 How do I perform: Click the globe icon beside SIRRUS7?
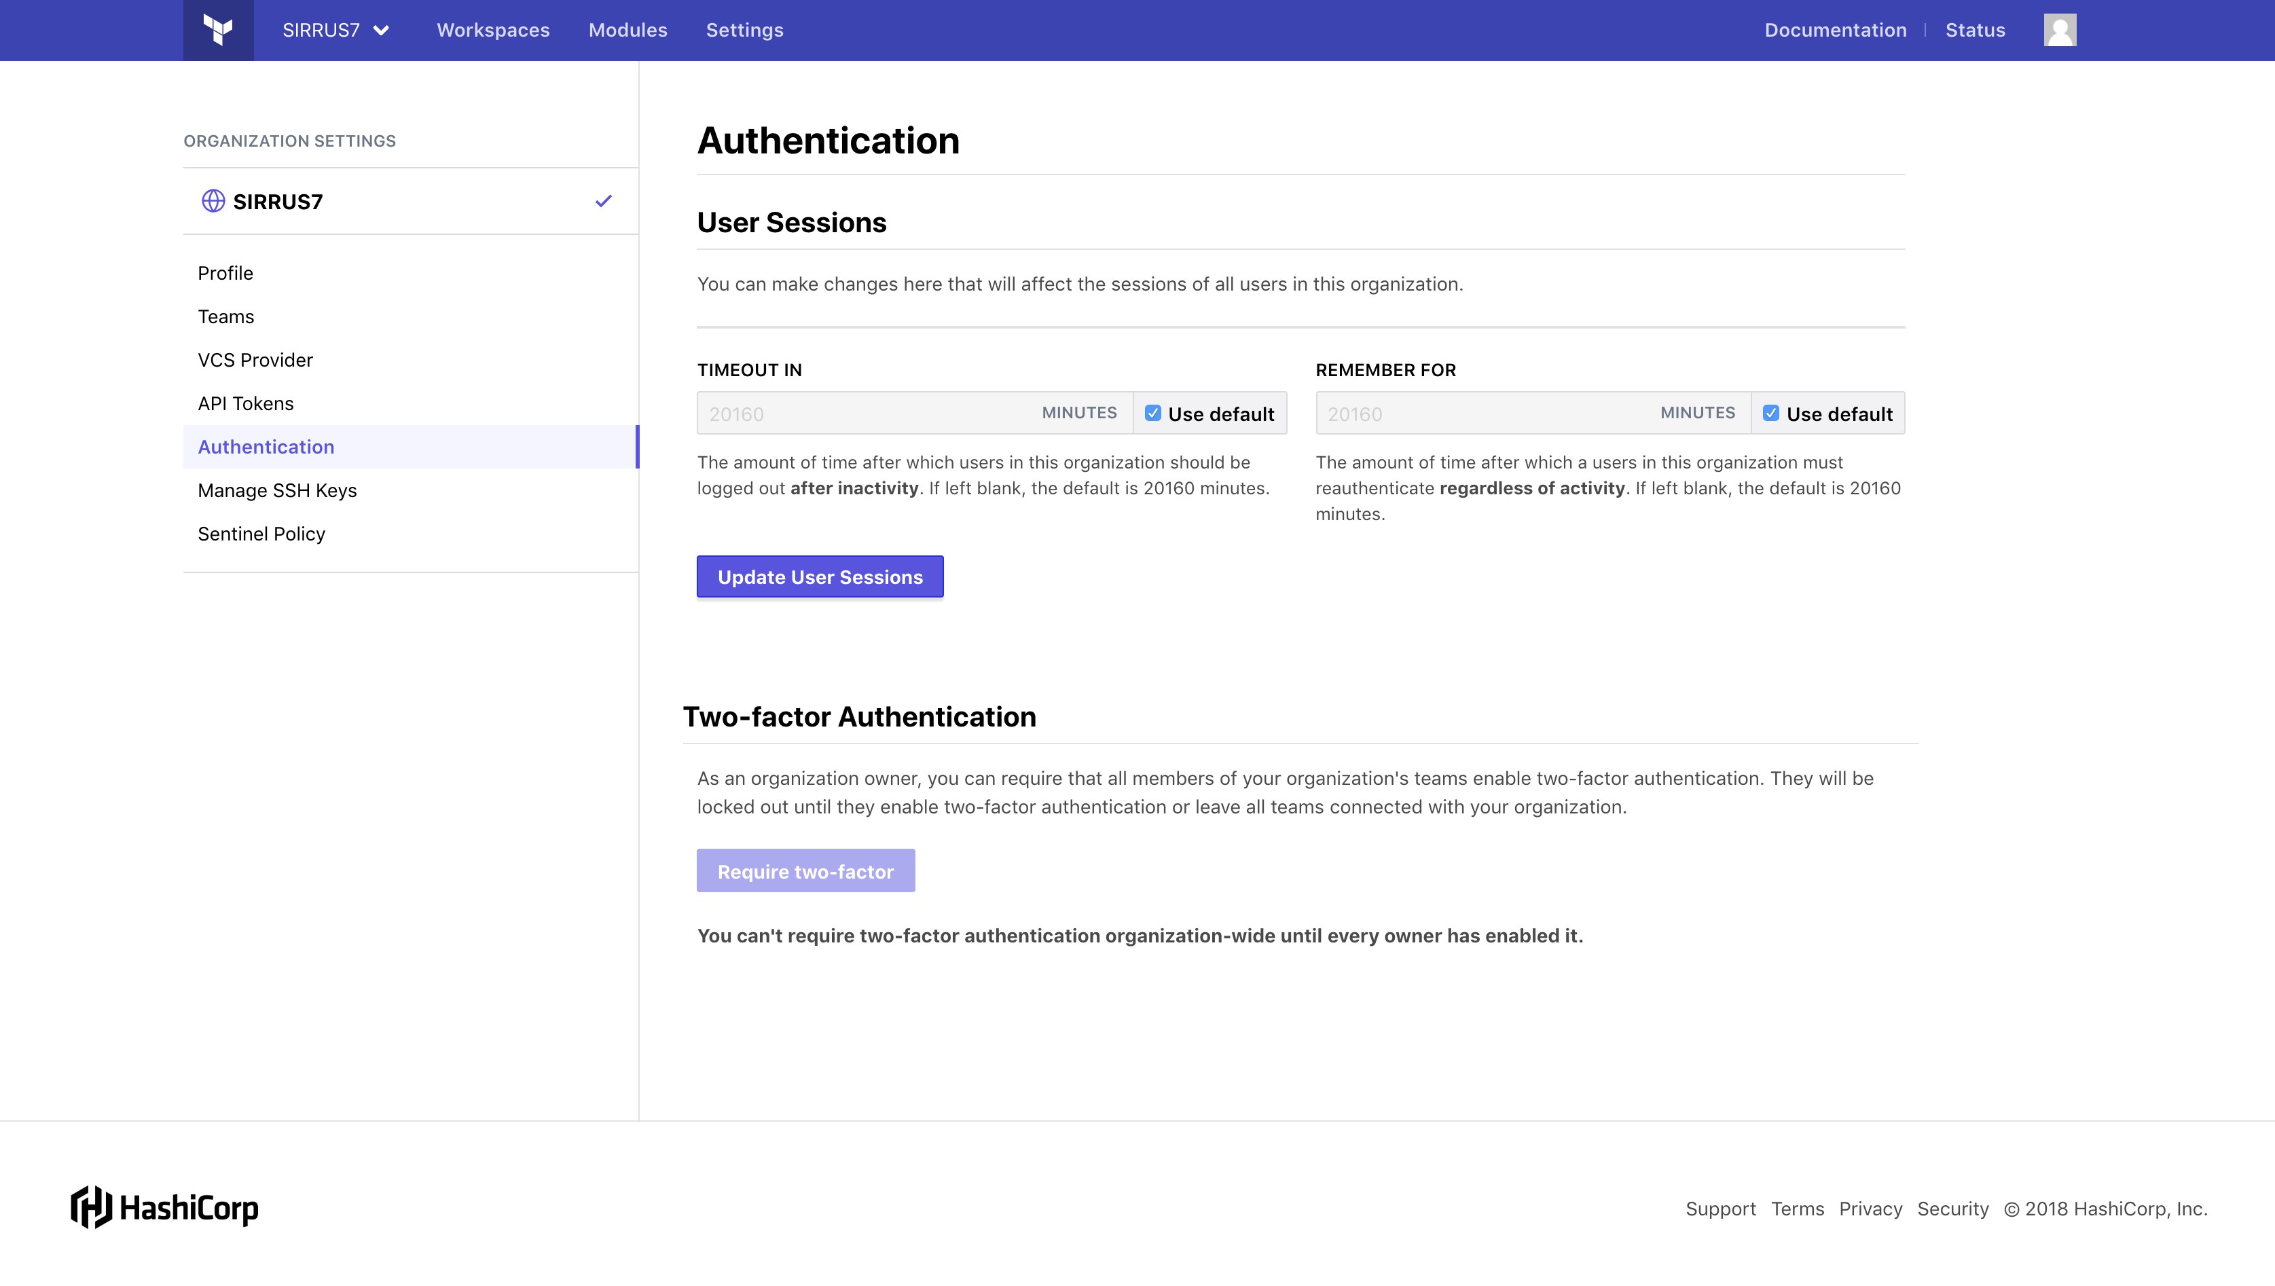click(x=213, y=202)
